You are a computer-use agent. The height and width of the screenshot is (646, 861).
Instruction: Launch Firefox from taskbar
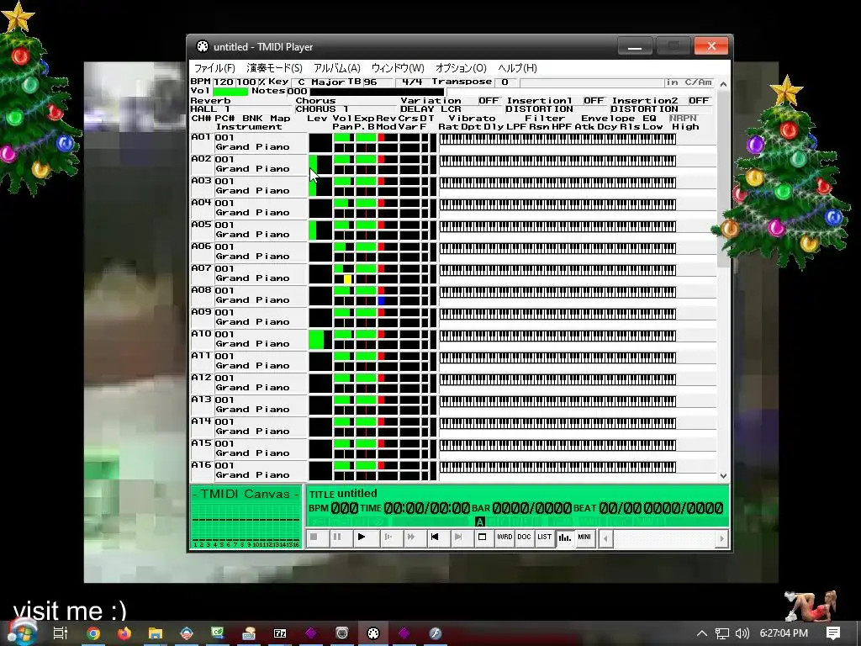(124, 633)
